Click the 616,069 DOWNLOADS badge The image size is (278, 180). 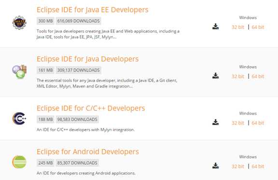tap(78, 21)
